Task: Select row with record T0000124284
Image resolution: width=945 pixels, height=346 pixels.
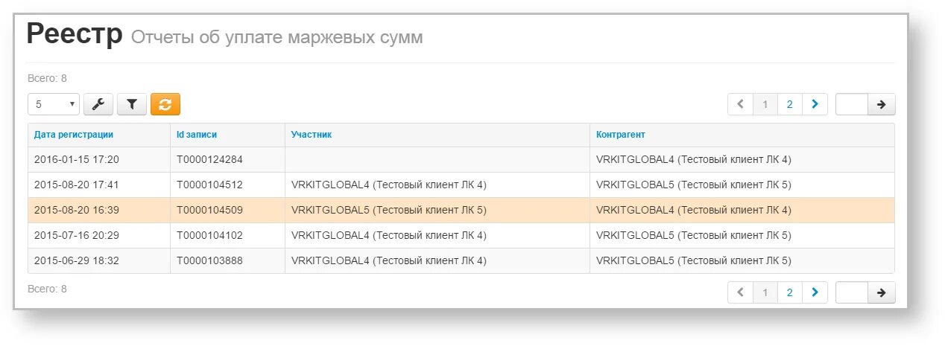Action: [461, 159]
